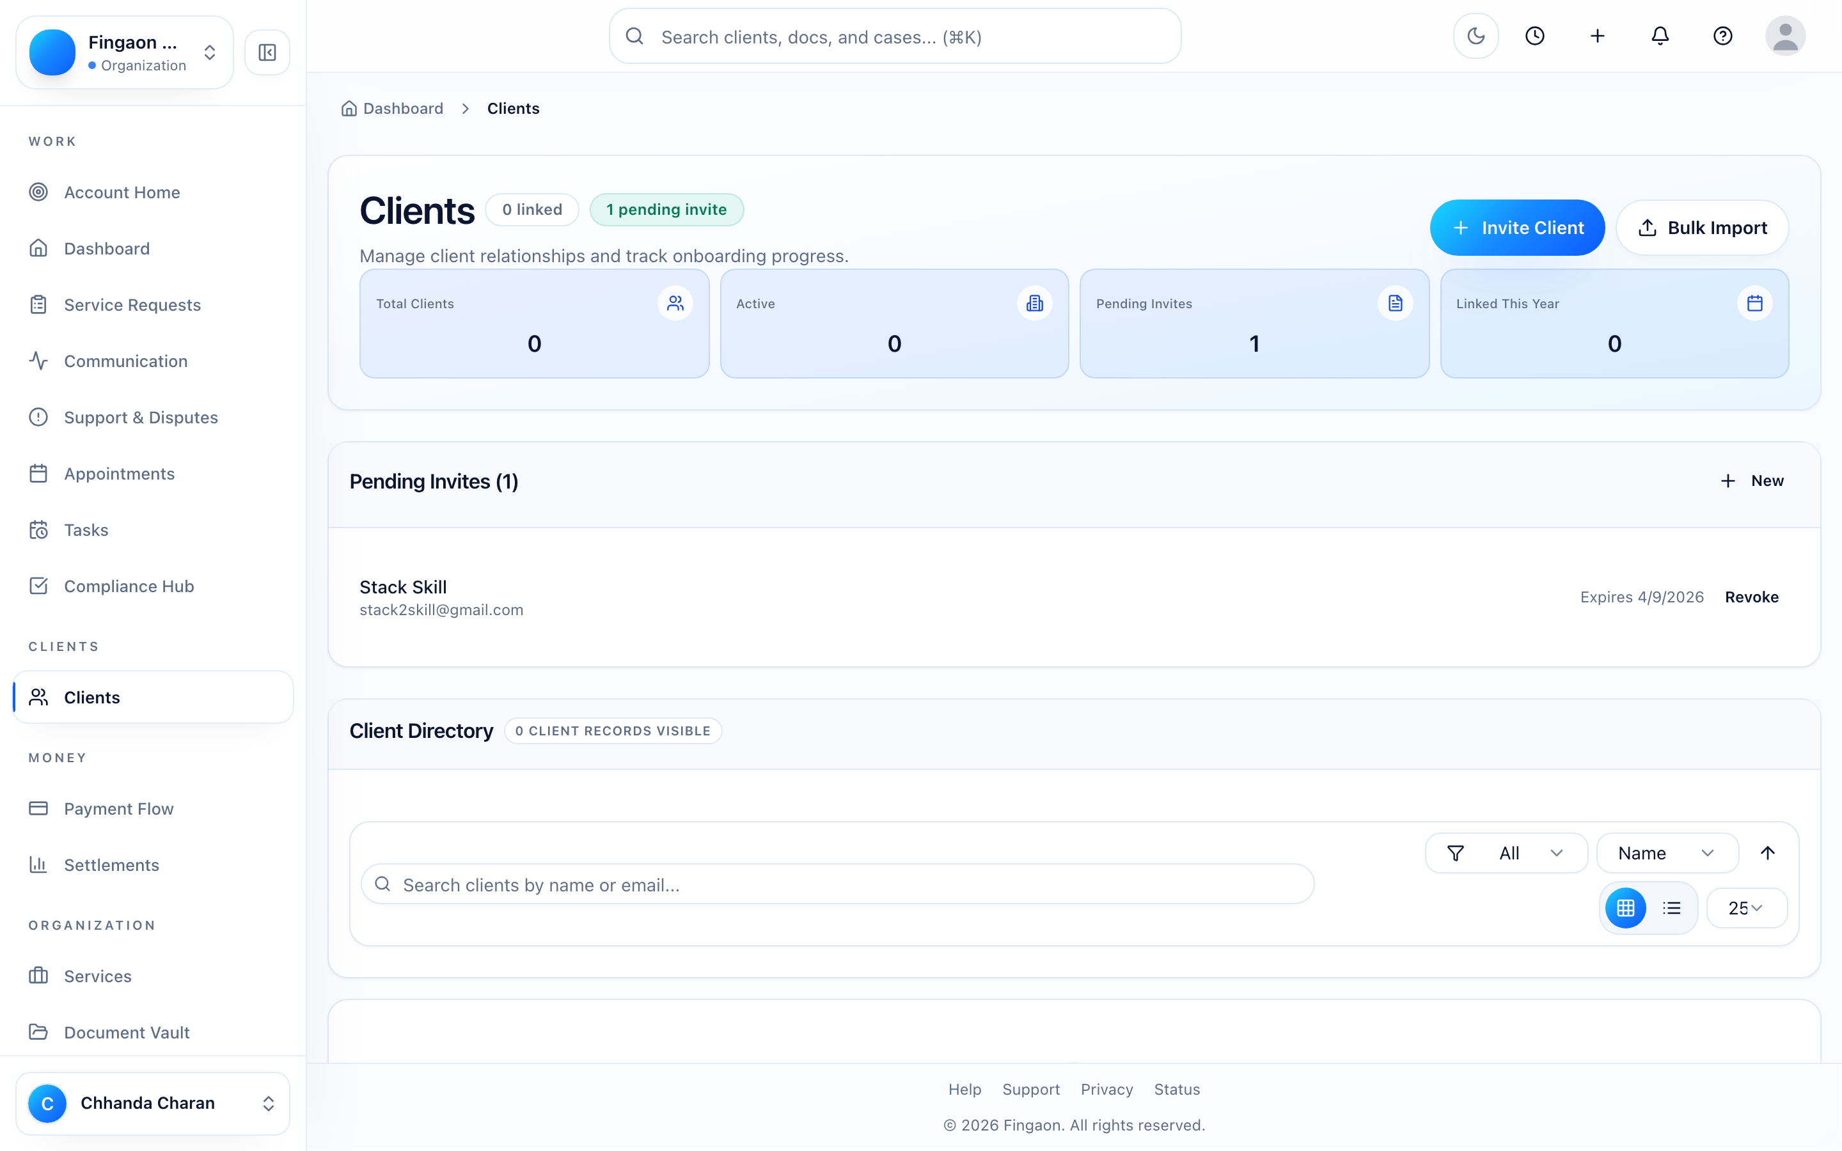1842x1151 pixels.
Task: Switch to grid view
Action: click(x=1625, y=907)
